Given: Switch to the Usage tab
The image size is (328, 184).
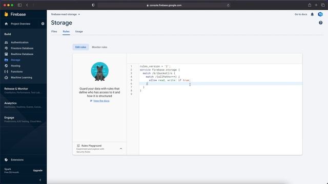Looking at the screenshot, I should 79,32.
